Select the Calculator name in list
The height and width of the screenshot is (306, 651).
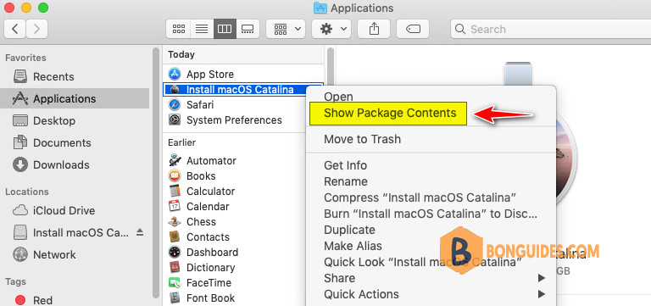click(210, 192)
